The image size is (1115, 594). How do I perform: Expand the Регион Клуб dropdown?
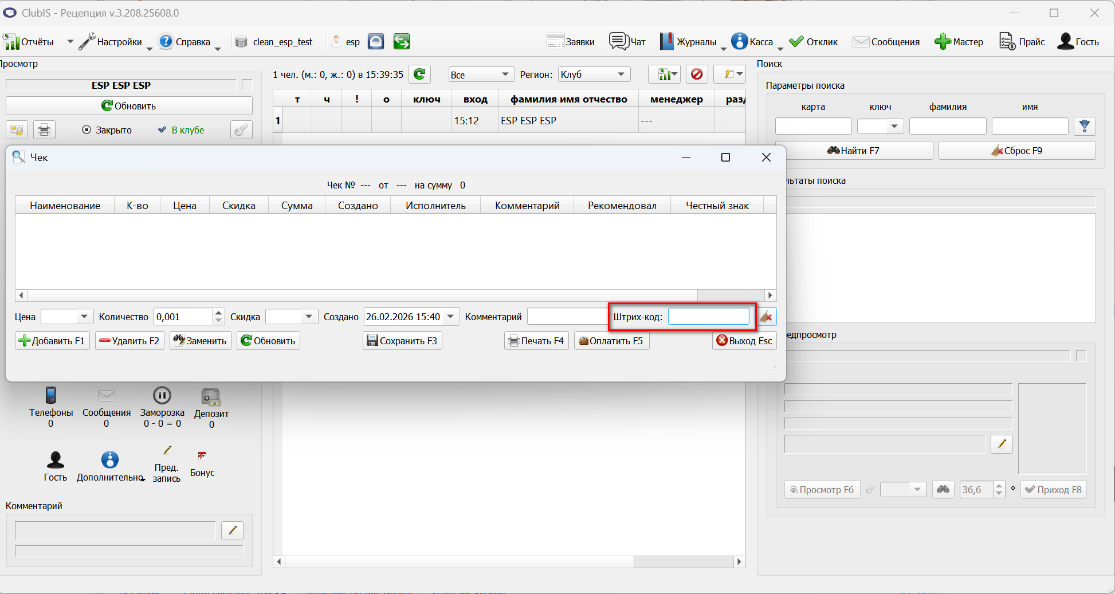(621, 74)
